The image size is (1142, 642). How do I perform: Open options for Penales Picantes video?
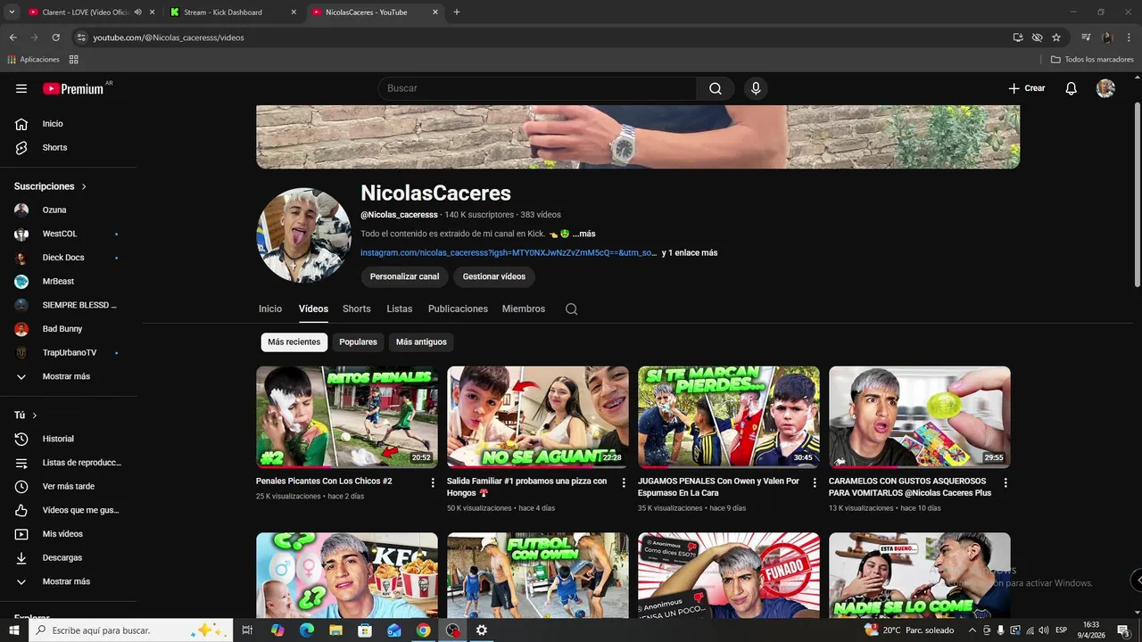coord(433,482)
